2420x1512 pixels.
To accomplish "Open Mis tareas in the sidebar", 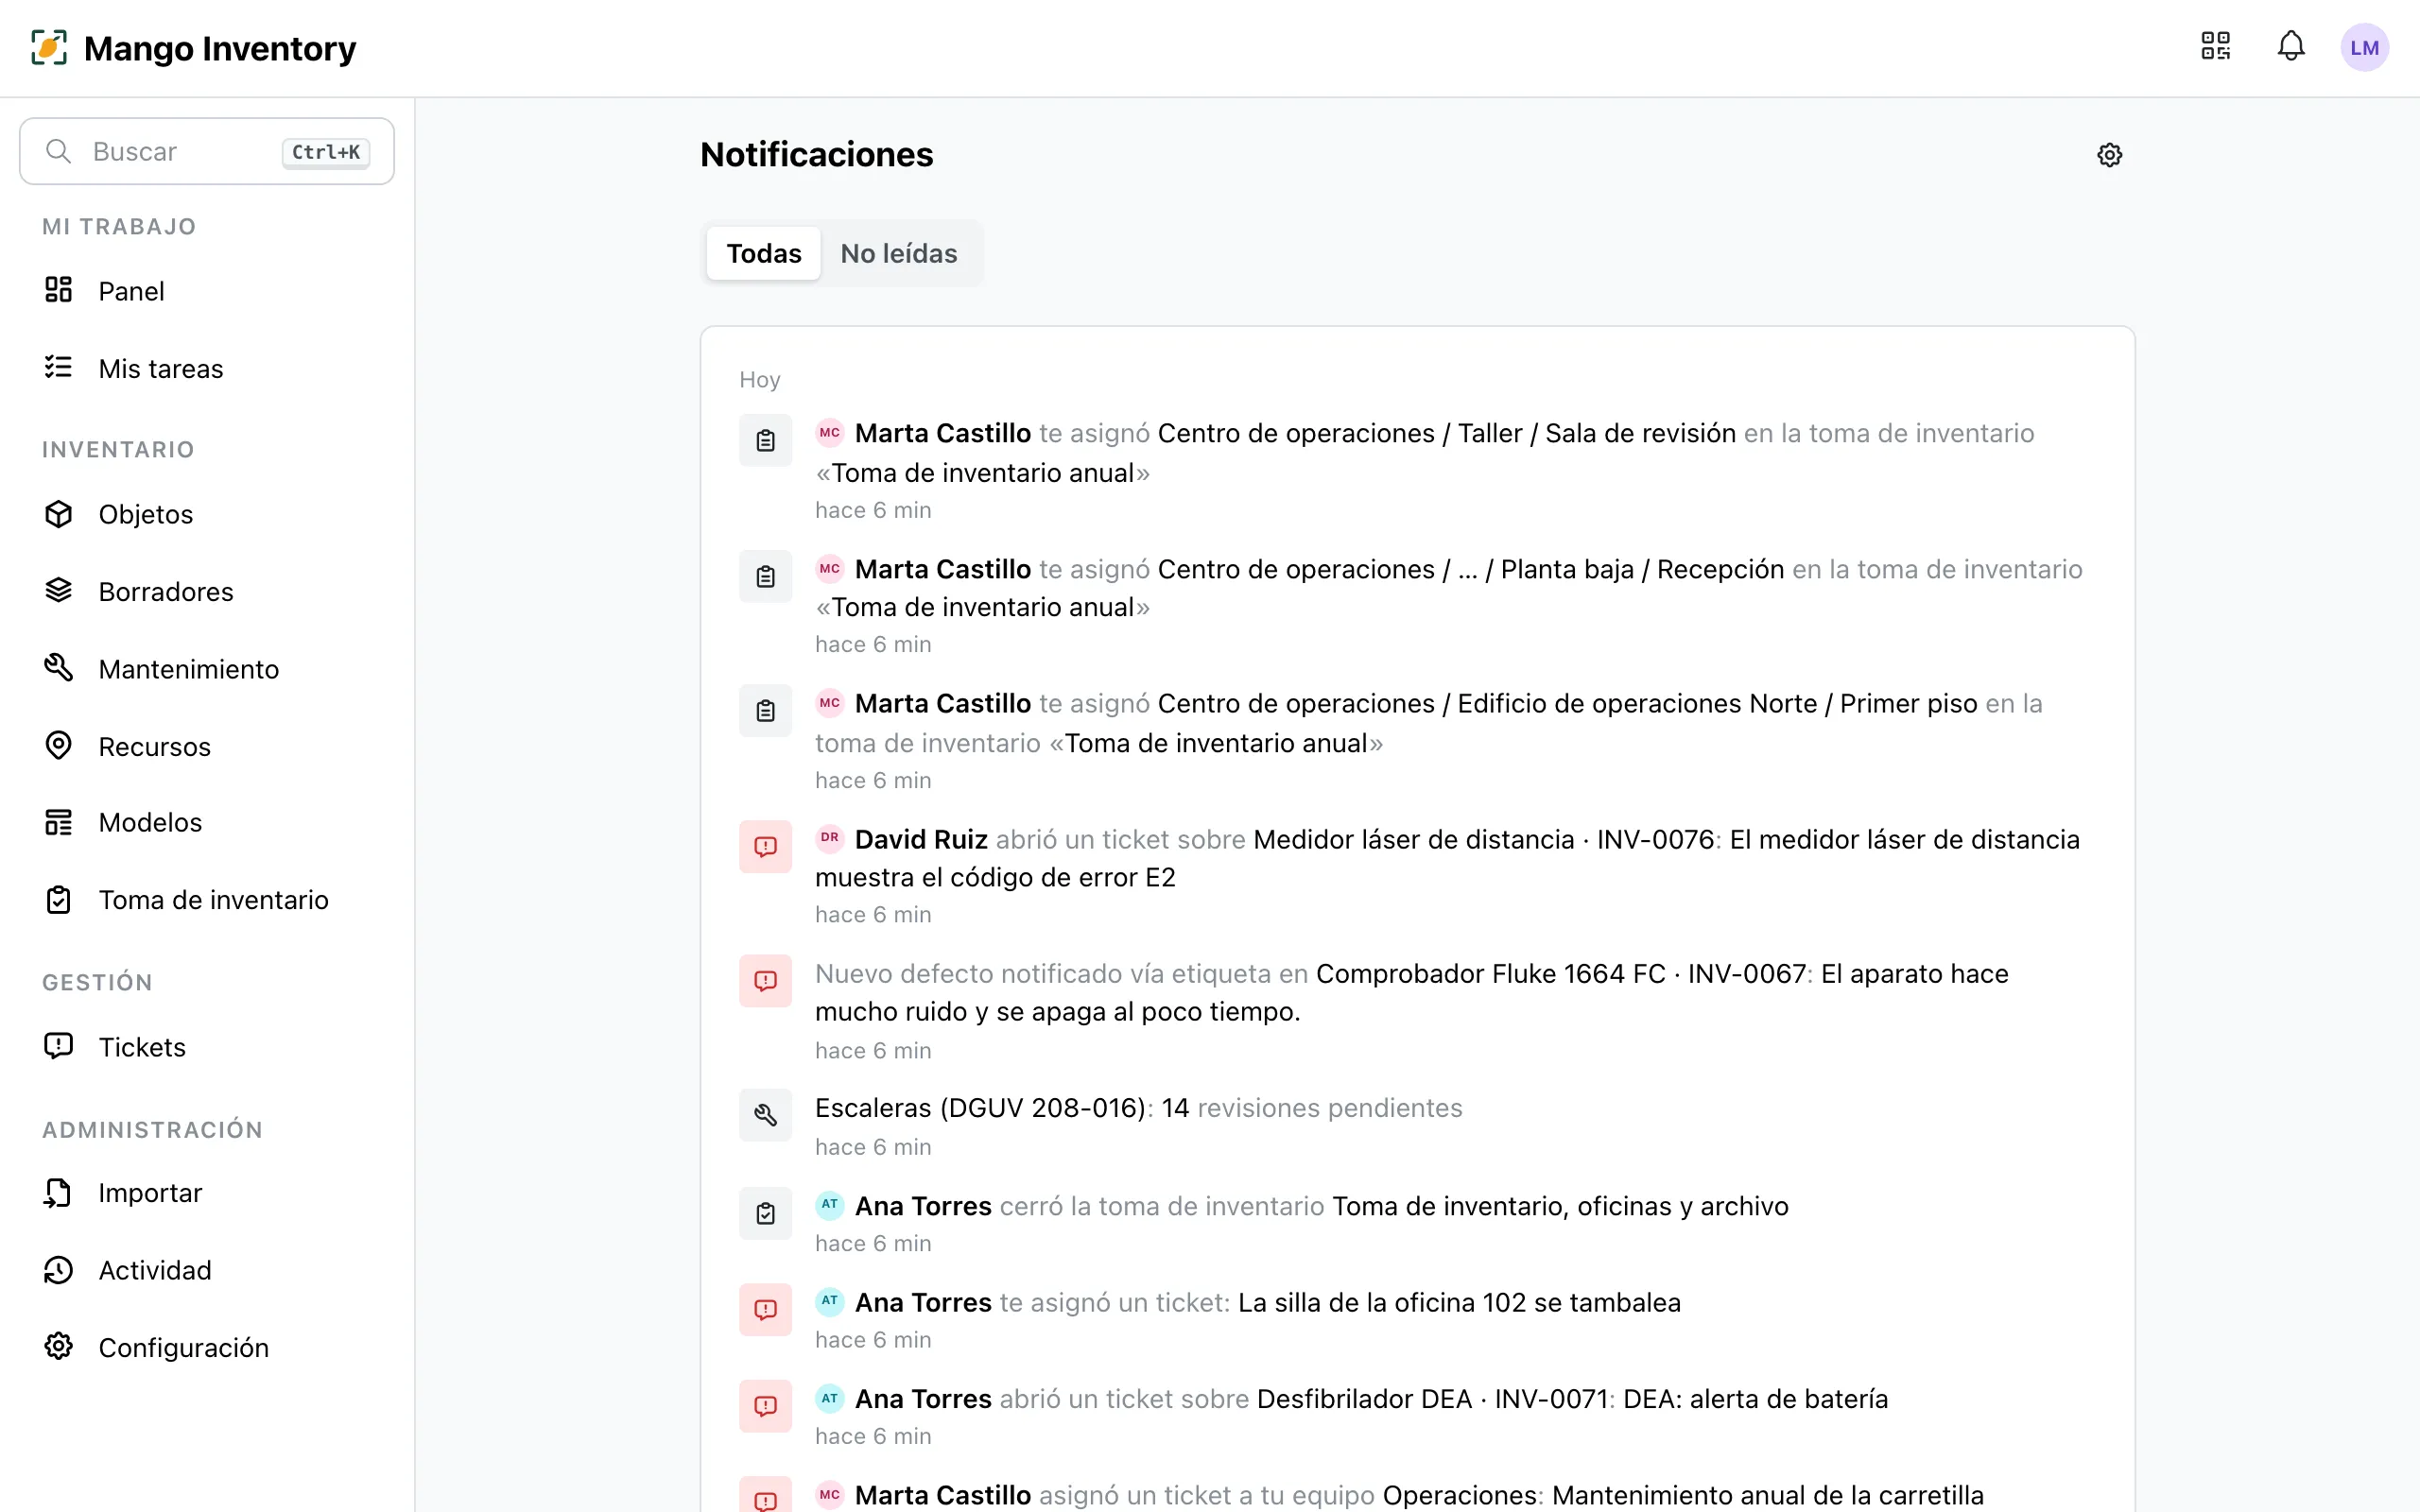I will click(207, 368).
